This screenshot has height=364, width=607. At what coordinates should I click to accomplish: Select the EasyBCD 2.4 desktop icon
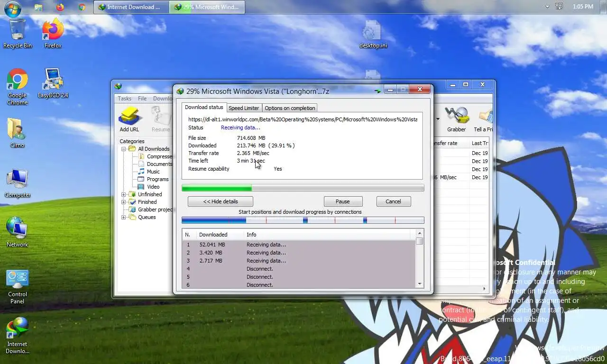click(53, 83)
